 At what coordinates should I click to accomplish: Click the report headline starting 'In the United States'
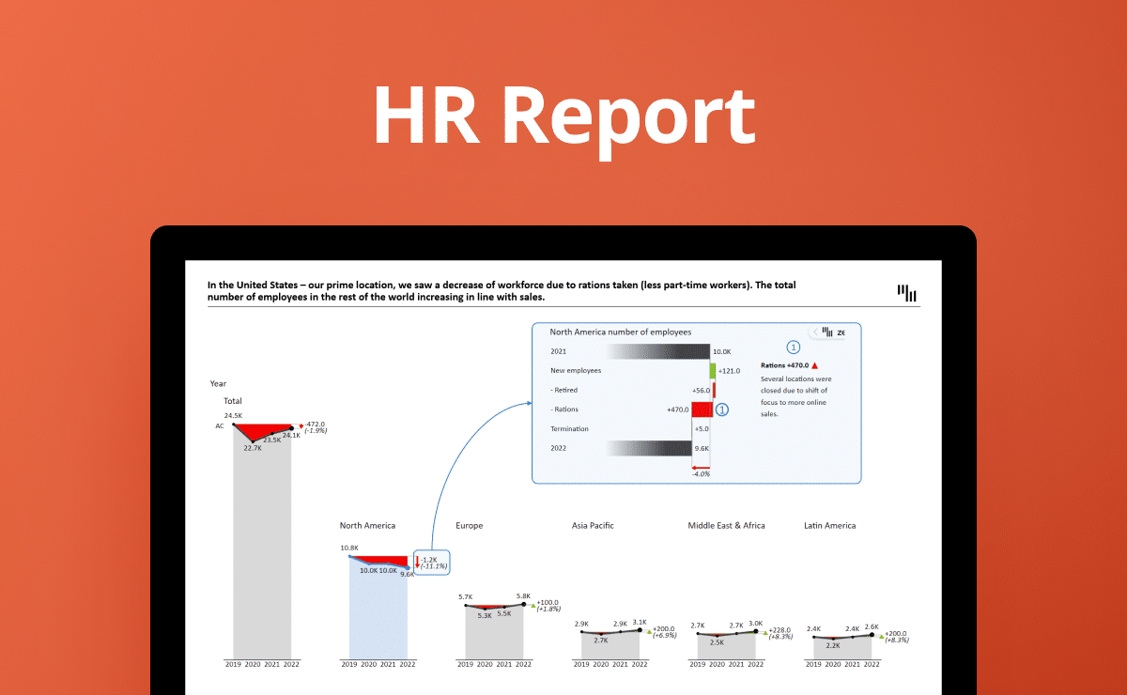pos(502,290)
